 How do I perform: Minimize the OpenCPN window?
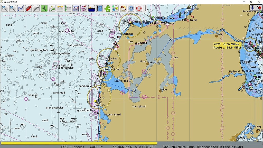pos(244,2)
